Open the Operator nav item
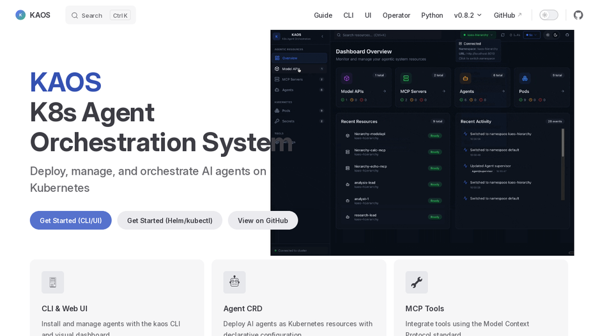The image size is (598, 336). coord(396,15)
